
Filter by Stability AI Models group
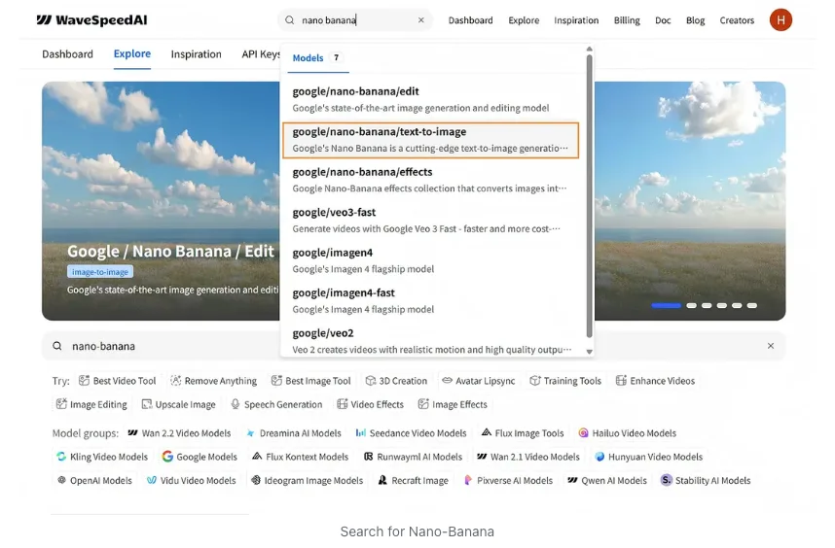pos(706,481)
